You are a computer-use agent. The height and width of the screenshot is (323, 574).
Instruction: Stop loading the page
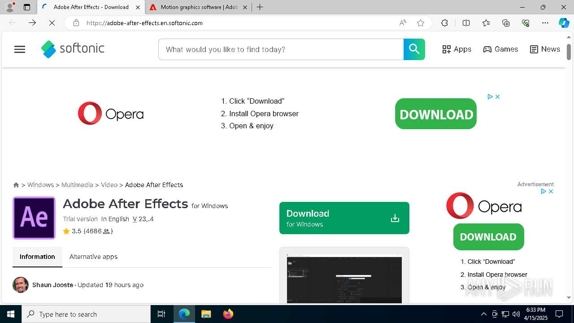[x=52, y=23]
